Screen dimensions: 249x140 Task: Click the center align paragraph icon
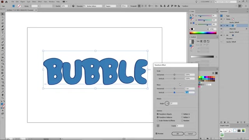pyautogui.click(x=142, y=6)
